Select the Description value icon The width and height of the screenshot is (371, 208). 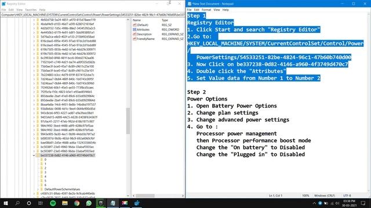pyautogui.click(x=134, y=34)
